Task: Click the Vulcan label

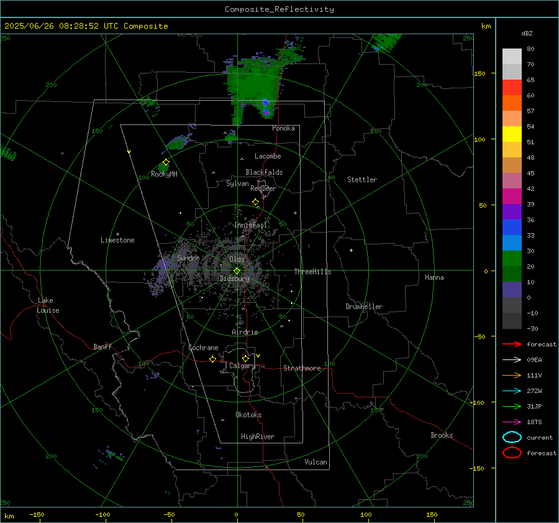Action: (x=316, y=462)
